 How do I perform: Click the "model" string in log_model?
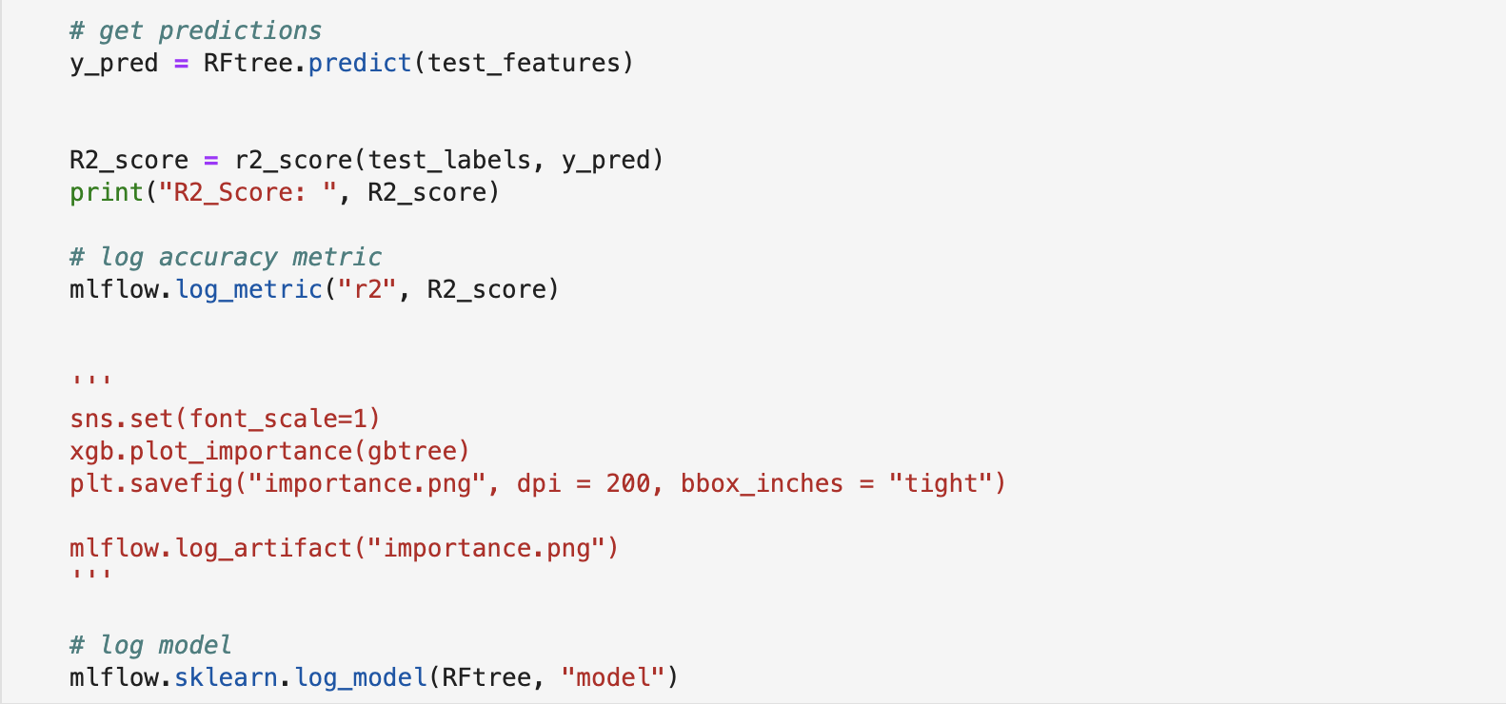coord(613,677)
